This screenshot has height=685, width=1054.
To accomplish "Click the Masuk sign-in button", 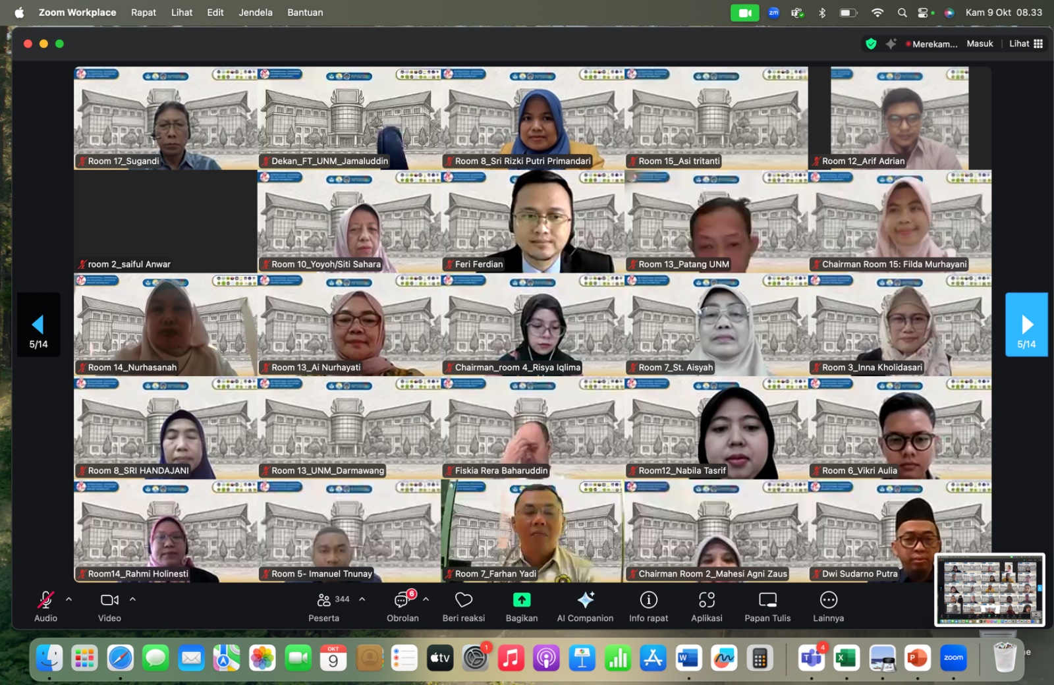I will click(x=980, y=44).
